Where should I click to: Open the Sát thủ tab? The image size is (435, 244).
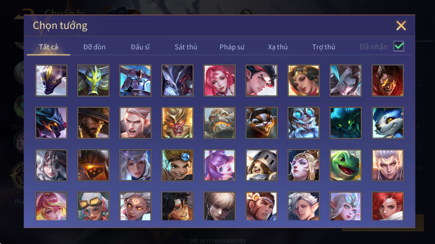(x=186, y=47)
